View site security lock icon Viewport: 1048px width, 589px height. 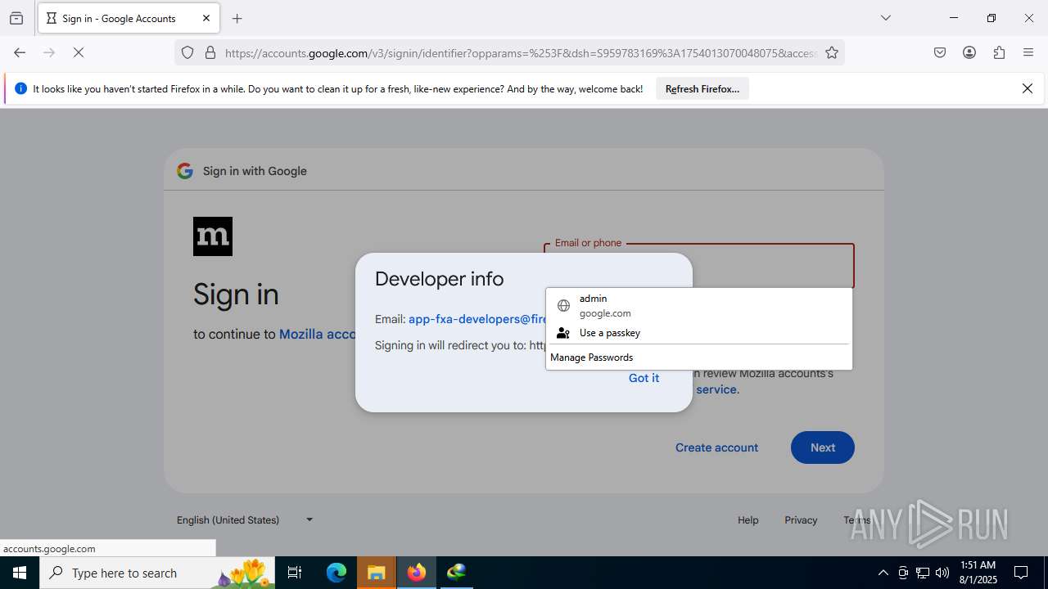(x=210, y=52)
